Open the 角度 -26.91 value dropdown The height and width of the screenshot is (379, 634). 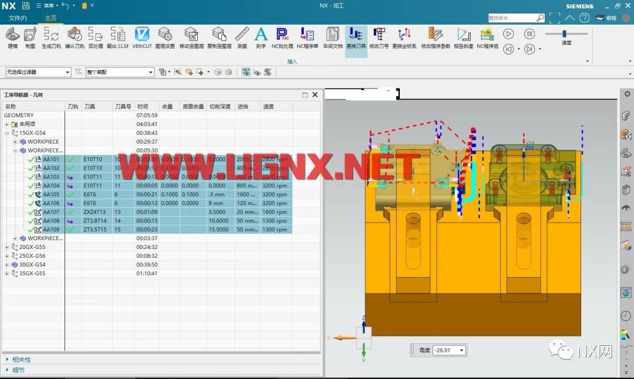(461, 350)
